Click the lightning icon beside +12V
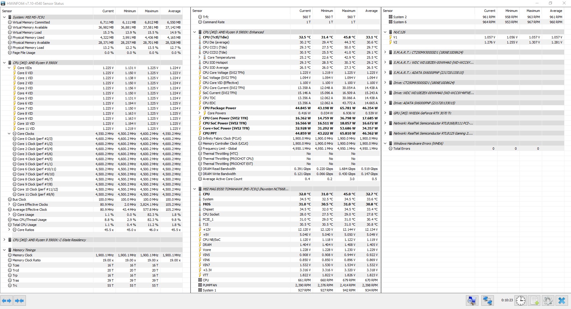The height and width of the screenshot is (309, 571). point(200,230)
